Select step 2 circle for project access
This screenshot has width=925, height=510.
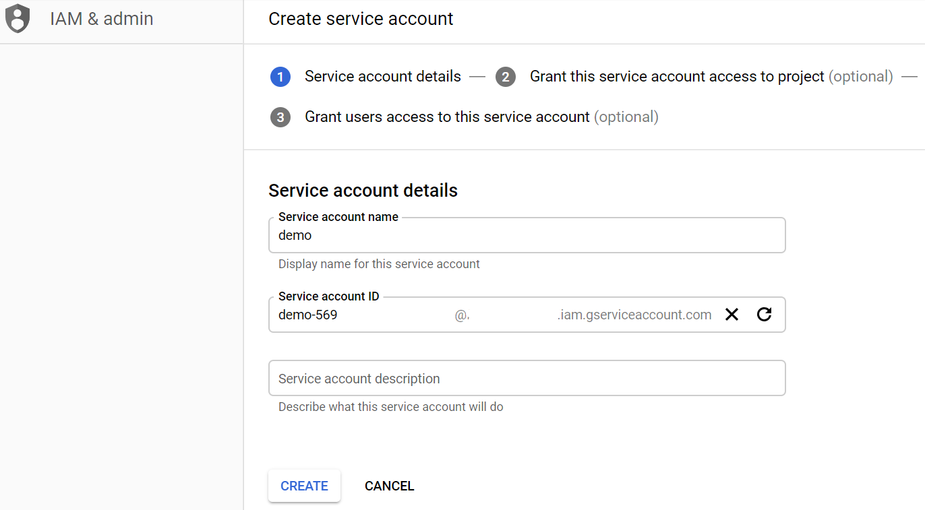[x=506, y=77]
